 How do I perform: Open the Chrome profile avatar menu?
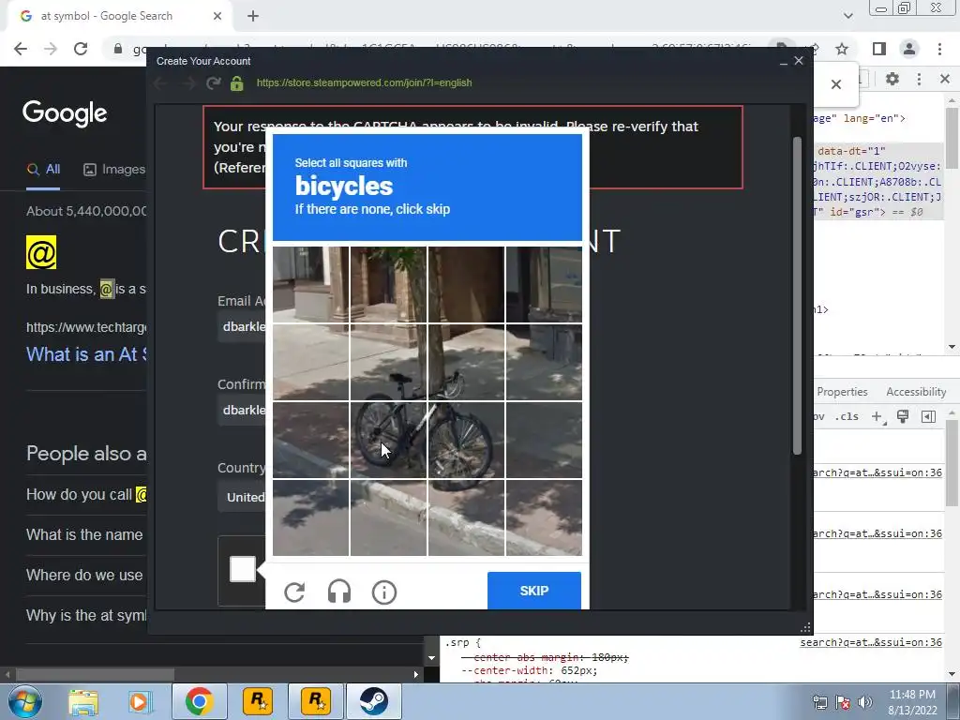[909, 49]
